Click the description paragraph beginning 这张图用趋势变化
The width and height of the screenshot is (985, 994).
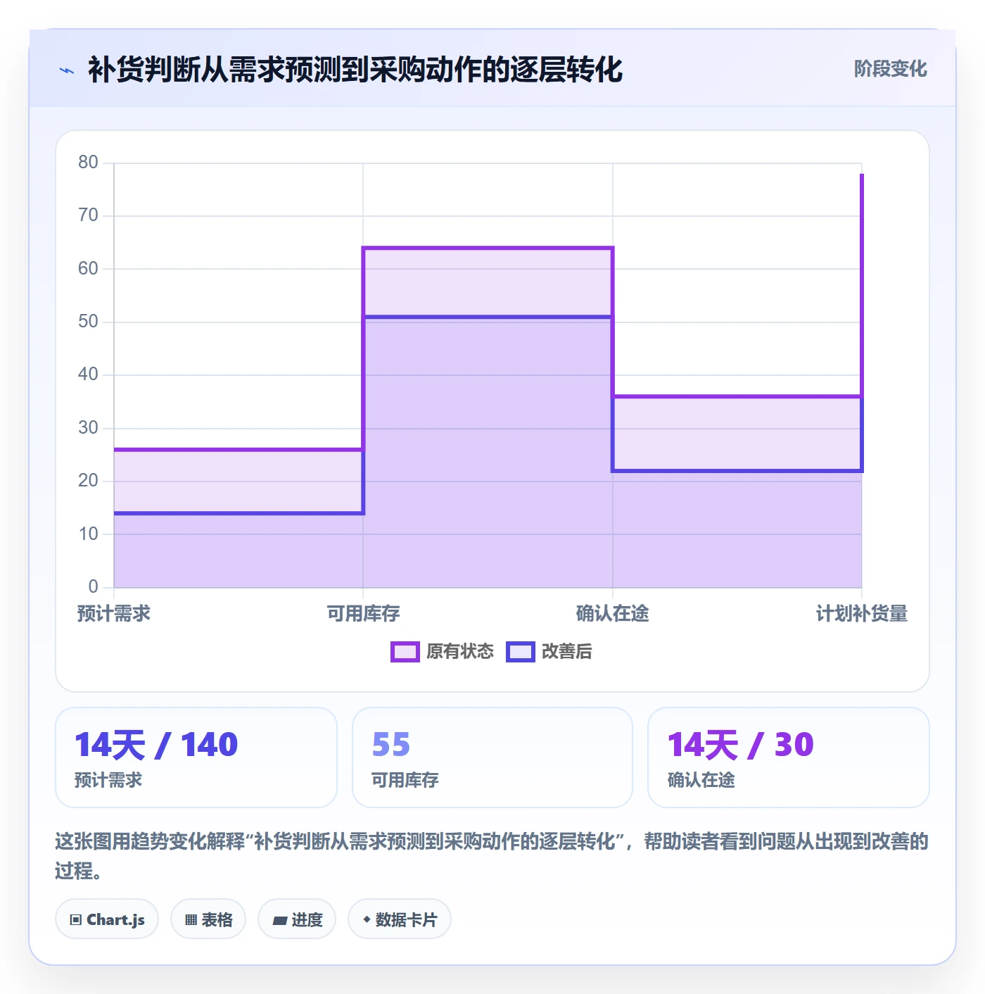click(493, 856)
